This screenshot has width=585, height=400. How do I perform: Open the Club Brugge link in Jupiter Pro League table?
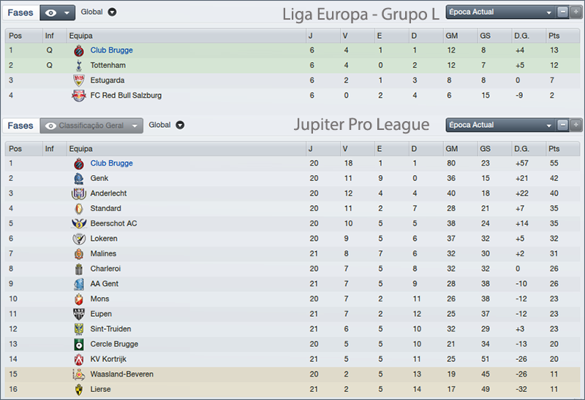click(x=111, y=164)
